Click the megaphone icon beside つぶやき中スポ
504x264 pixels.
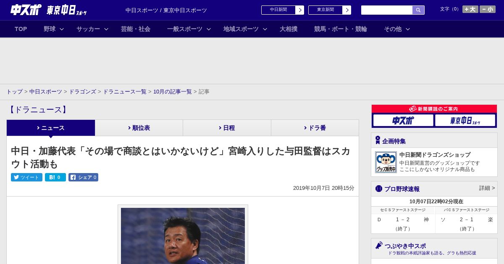379,246
